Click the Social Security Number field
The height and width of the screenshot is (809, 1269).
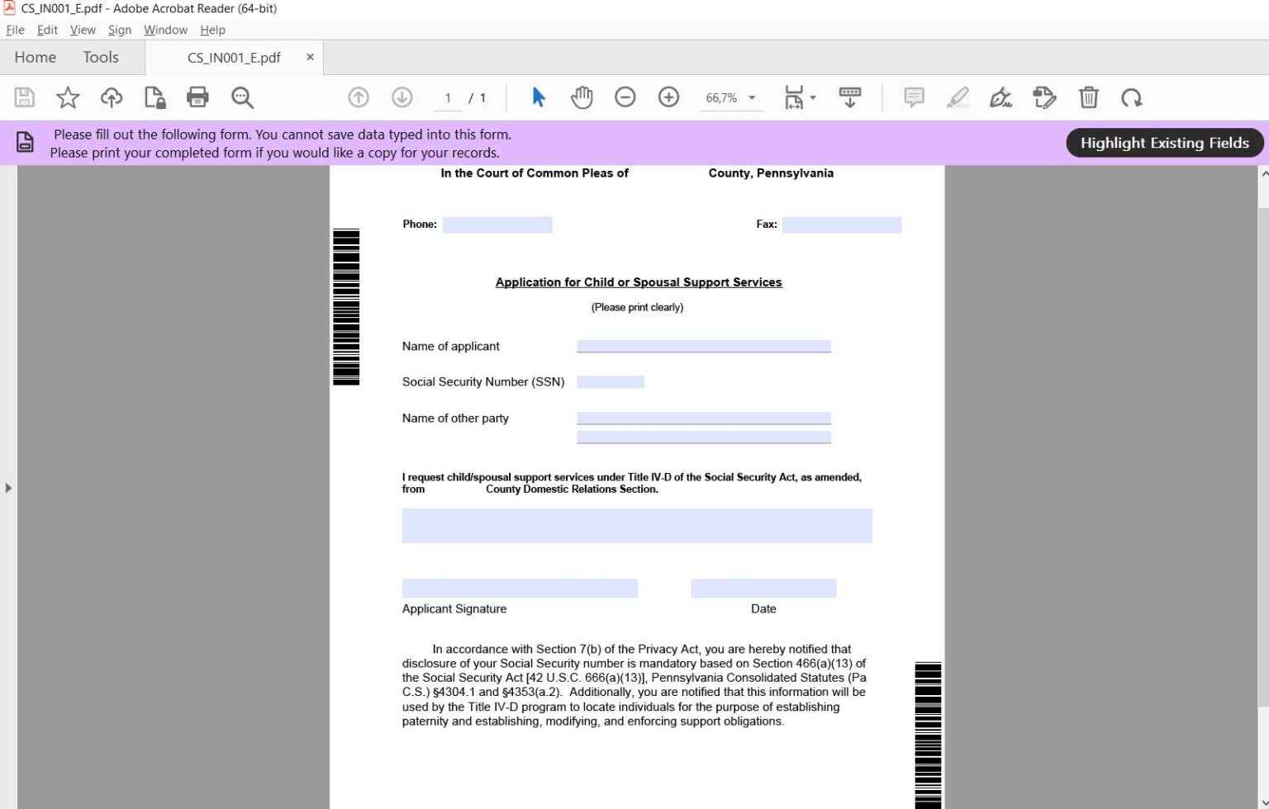[x=611, y=381]
